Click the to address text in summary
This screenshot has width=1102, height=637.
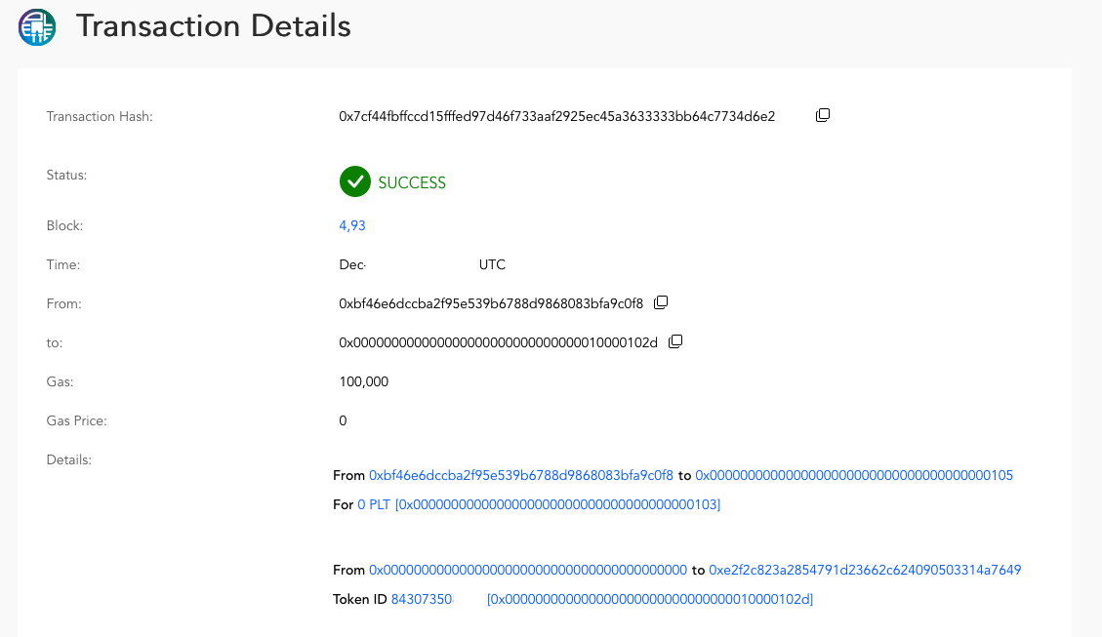click(498, 342)
